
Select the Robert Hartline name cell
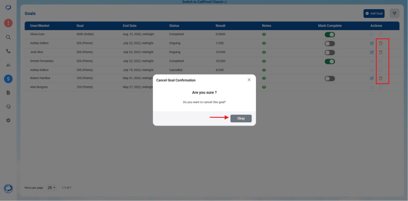pos(40,78)
